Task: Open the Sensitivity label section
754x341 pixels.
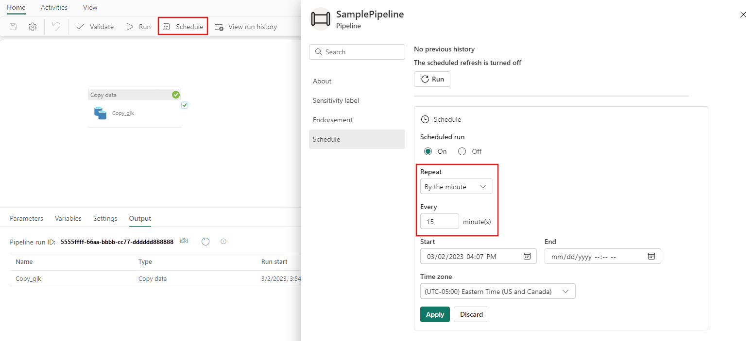Action: [x=357, y=100]
